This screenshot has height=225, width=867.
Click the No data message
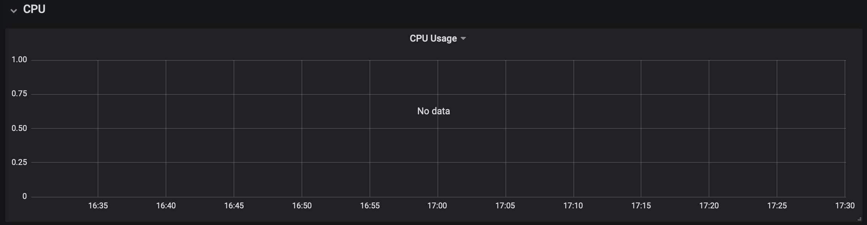pyautogui.click(x=433, y=111)
